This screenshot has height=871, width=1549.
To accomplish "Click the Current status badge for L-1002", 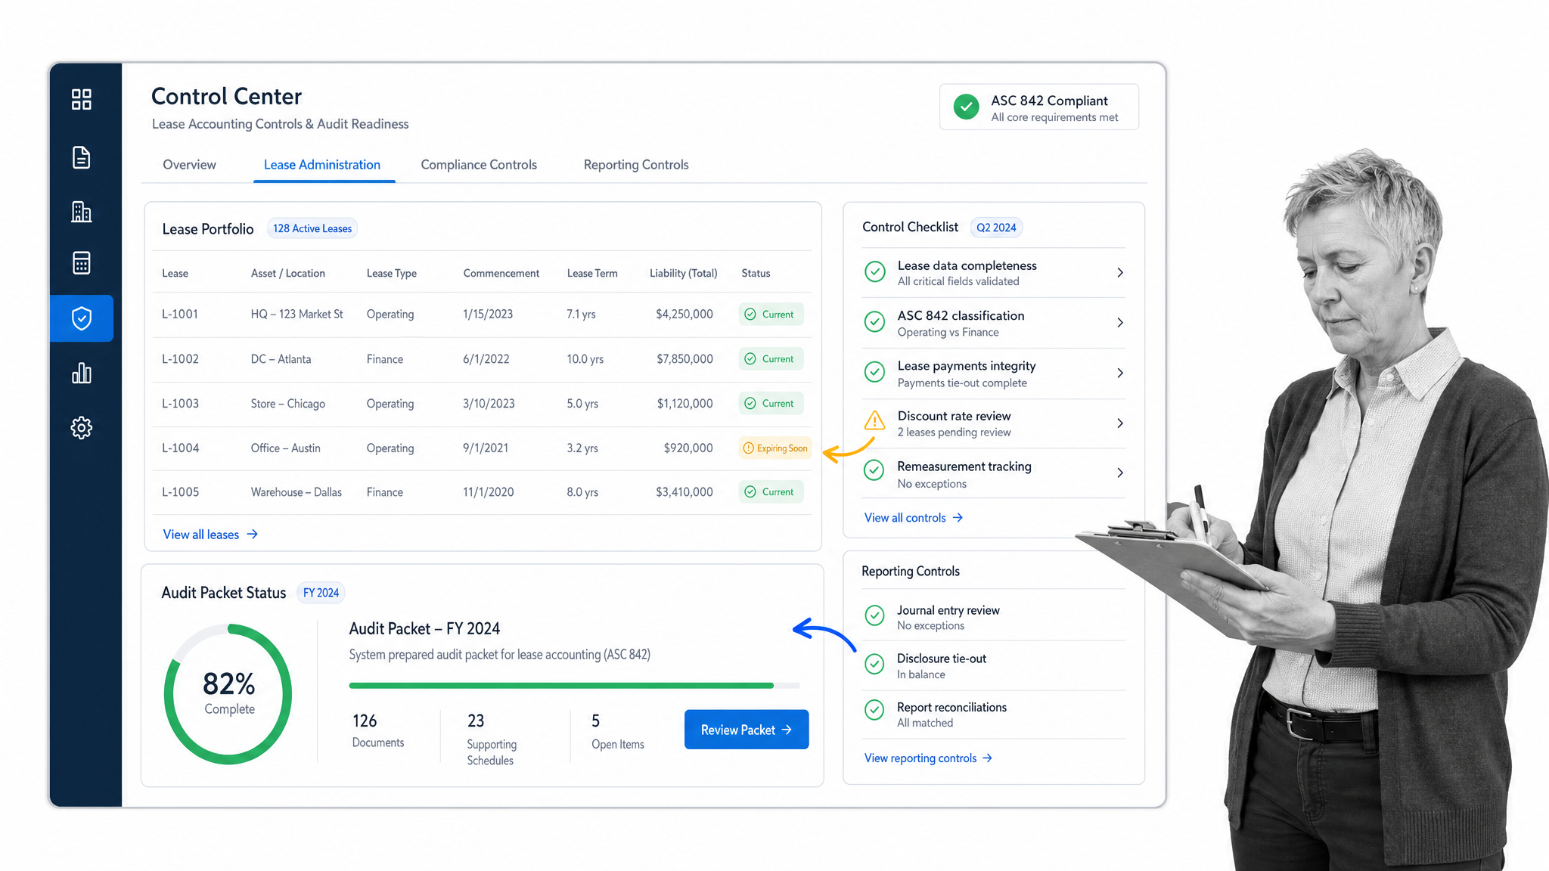I will (771, 359).
